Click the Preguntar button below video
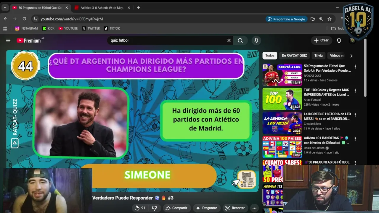Image resolution: width=379 pixels, height=213 pixels. click(x=206, y=208)
